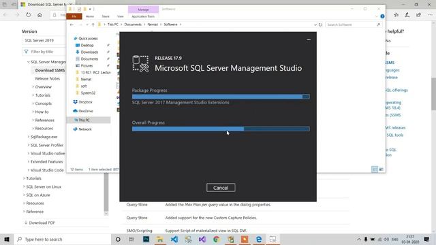Click Documents in the address breadcrumb
The width and height of the screenshot is (436, 245).
pos(133,24)
